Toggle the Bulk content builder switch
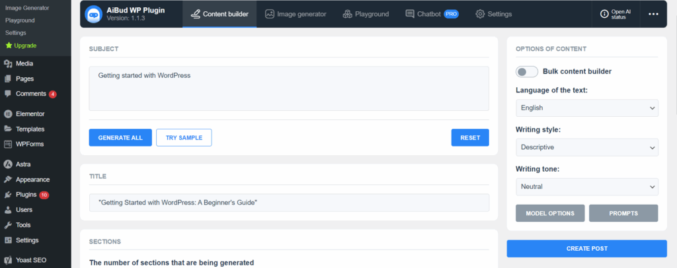The height and width of the screenshot is (268, 677). 527,71
